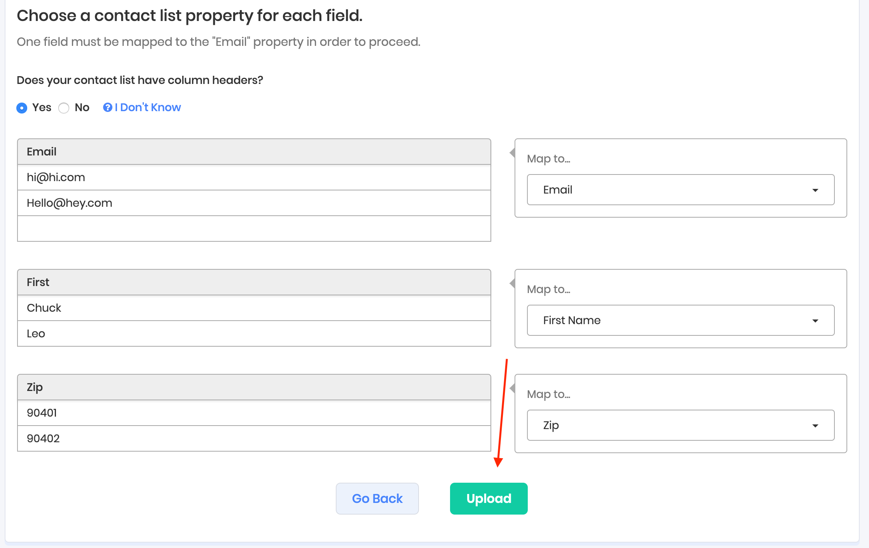Click the Zip dropdown caret arrow
Viewport: 869px width, 548px height.
click(x=815, y=426)
